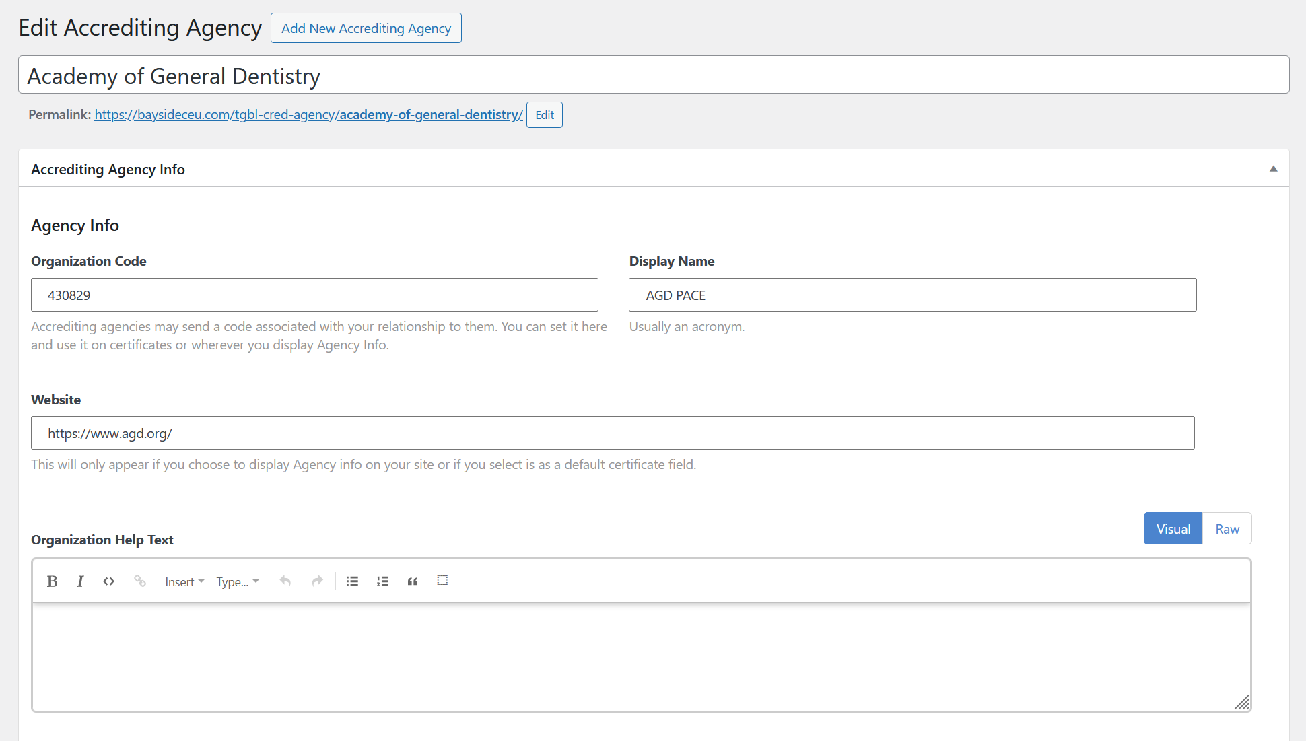Open the Type... dropdown menu

[237, 582]
